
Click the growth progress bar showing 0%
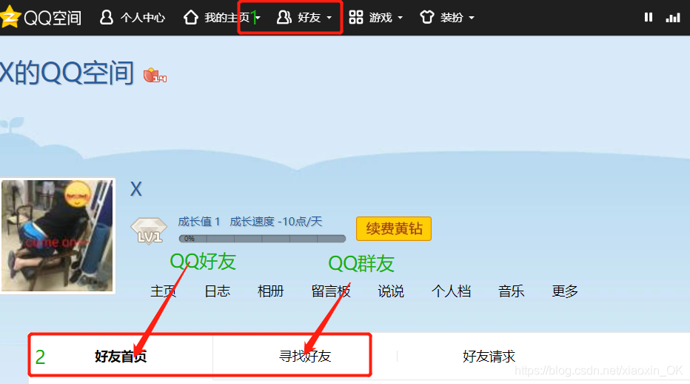[x=262, y=239]
